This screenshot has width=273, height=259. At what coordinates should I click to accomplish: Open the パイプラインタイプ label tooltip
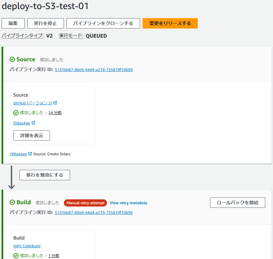(23, 36)
